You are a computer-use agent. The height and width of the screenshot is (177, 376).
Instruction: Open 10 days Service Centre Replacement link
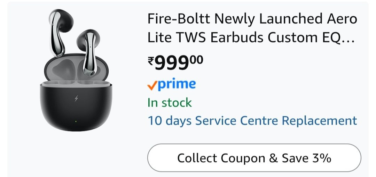252,121
